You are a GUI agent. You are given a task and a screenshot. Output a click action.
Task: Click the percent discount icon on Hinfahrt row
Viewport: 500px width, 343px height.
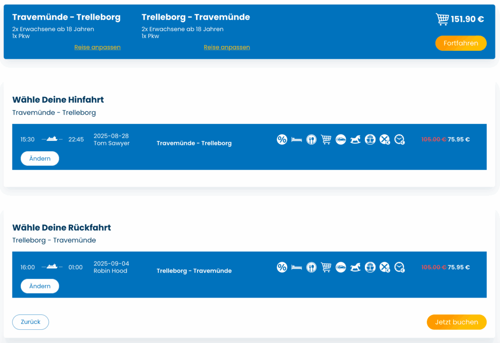pyautogui.click(x=282, y=139)
